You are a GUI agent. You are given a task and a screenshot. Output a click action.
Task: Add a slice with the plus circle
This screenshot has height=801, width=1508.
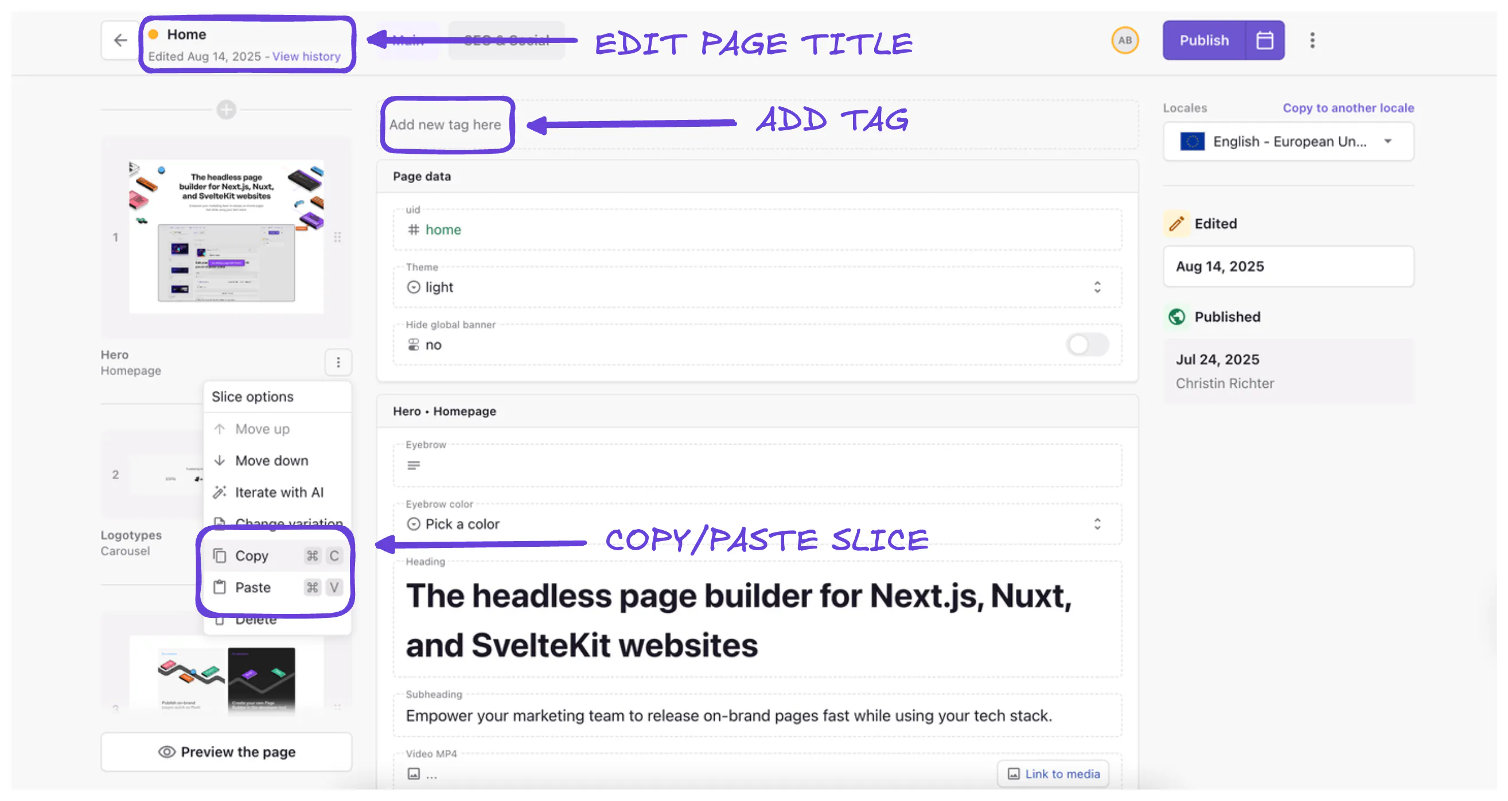coord(226,110)
